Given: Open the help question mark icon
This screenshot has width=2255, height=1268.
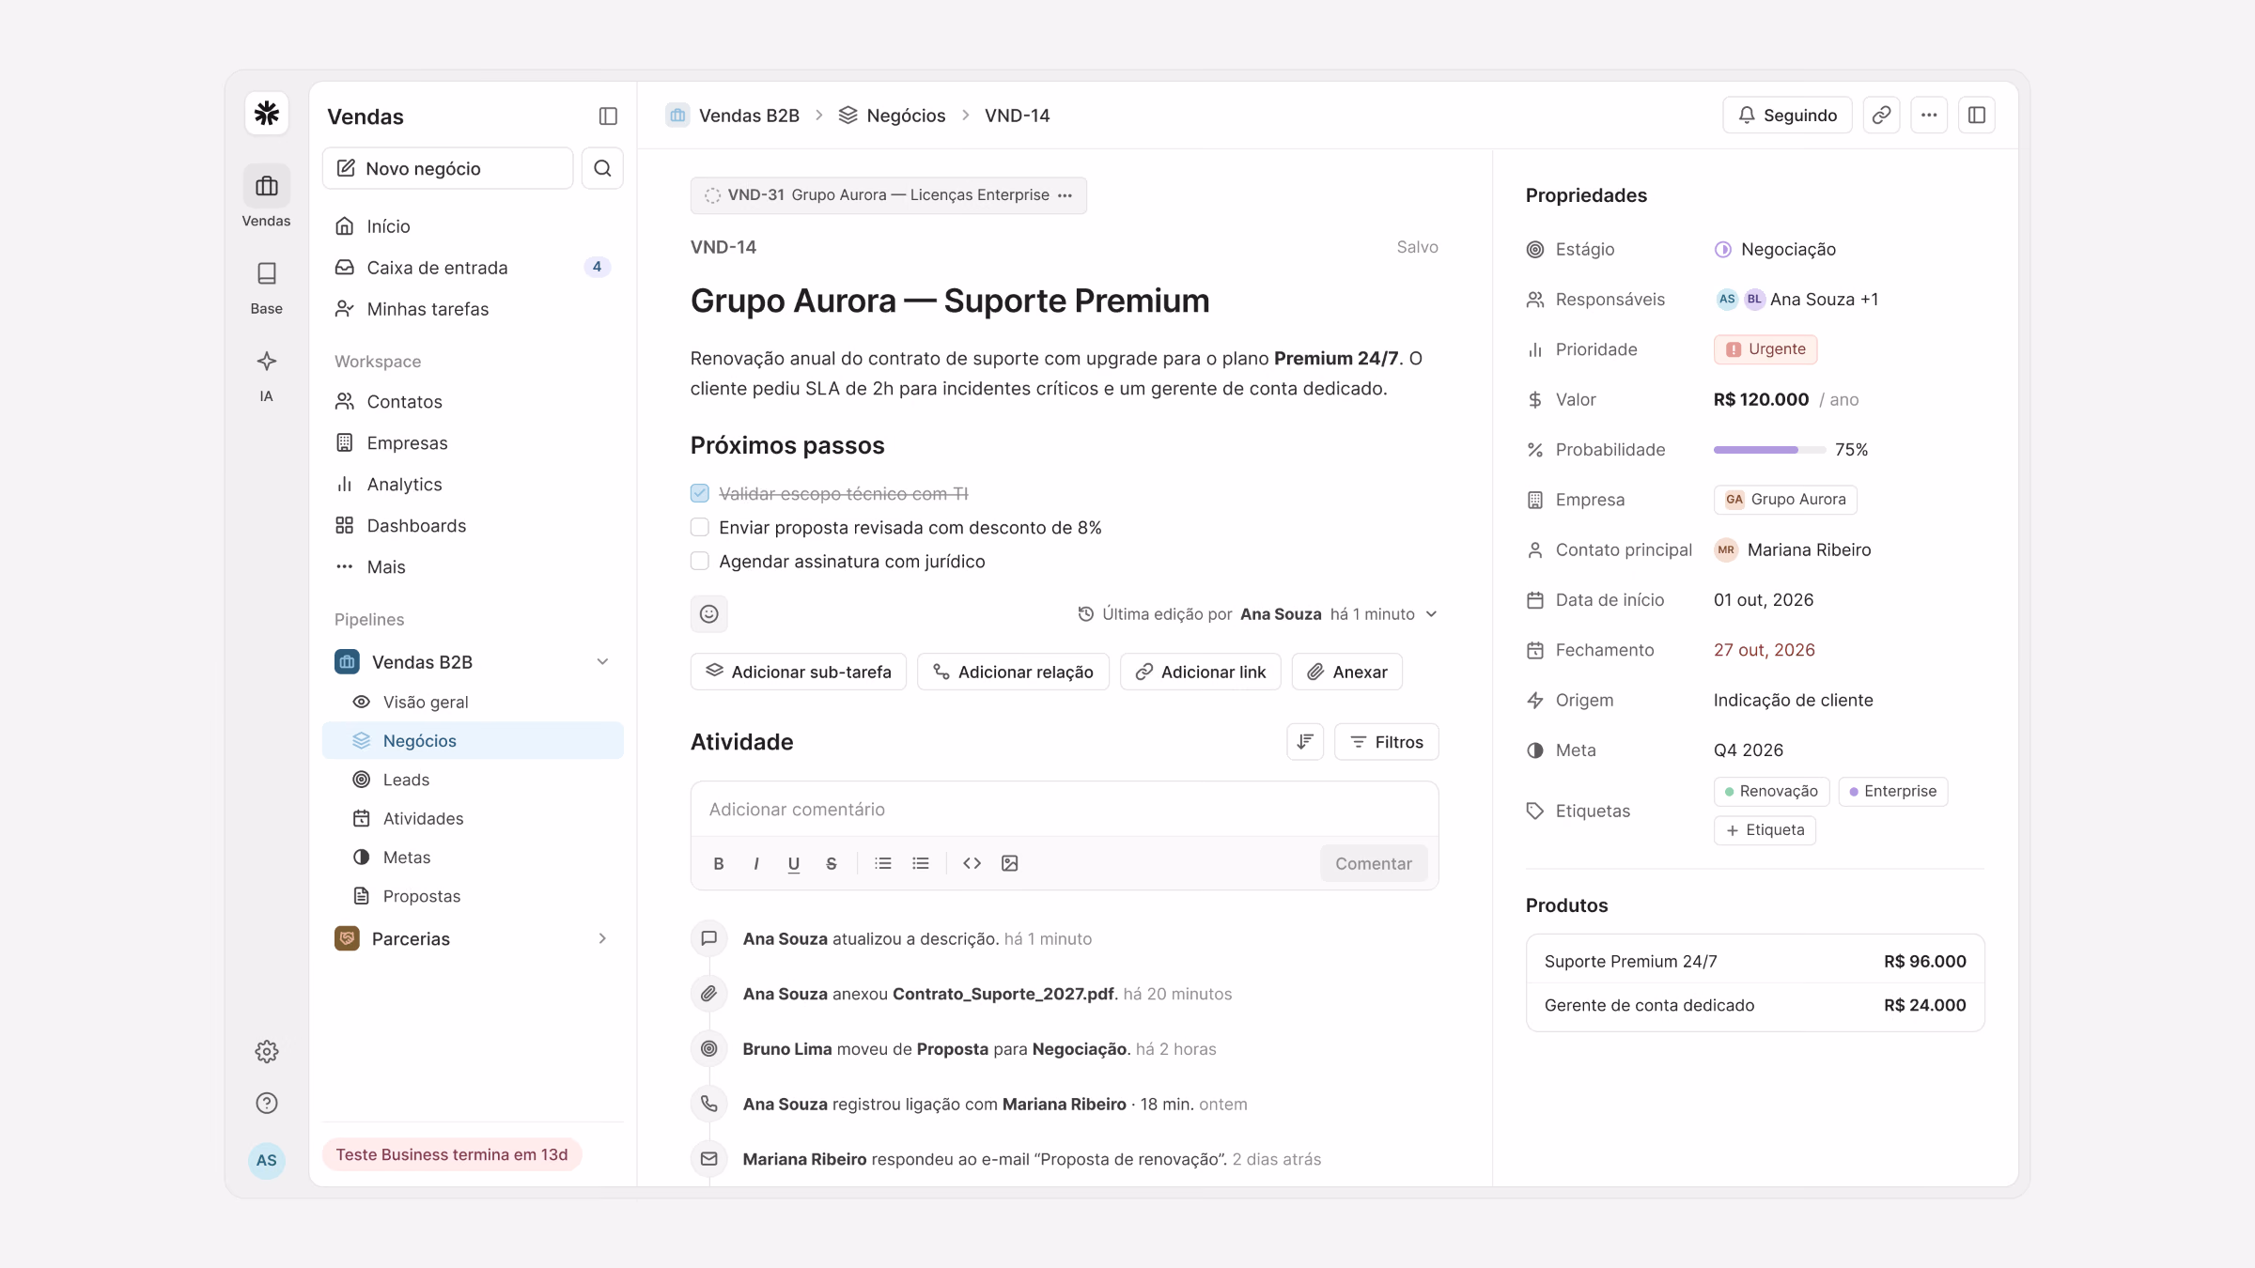Looking at the screenshot, I should pos(267,1103).
